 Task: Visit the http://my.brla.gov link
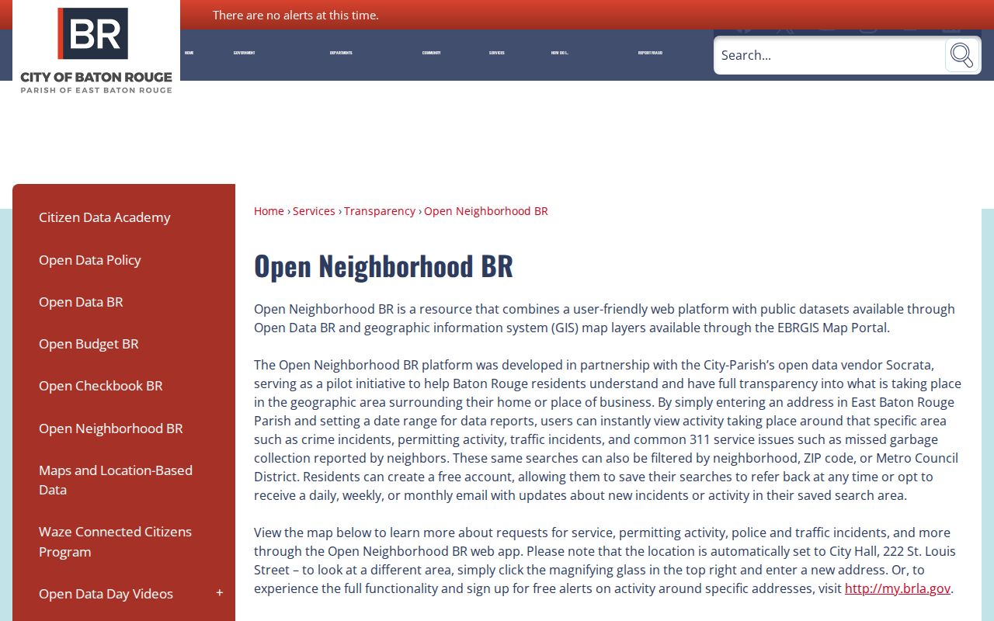(898, 588)
